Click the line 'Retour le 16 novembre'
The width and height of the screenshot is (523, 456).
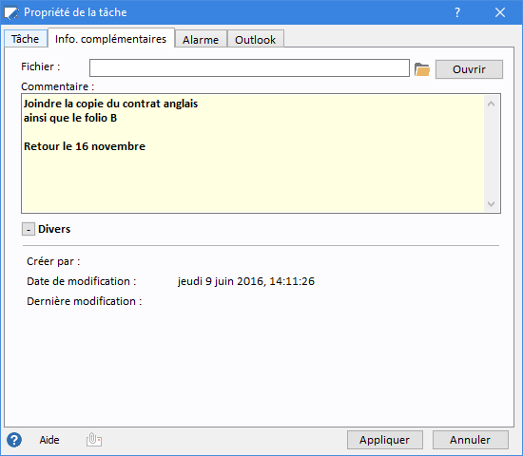[85, 146]
